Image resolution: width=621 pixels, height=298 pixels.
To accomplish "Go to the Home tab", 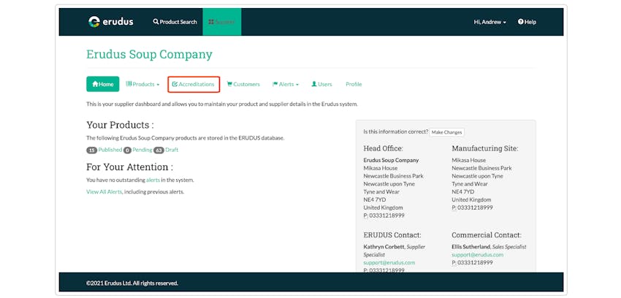I will pyautogui.click(x=102, y=84).
